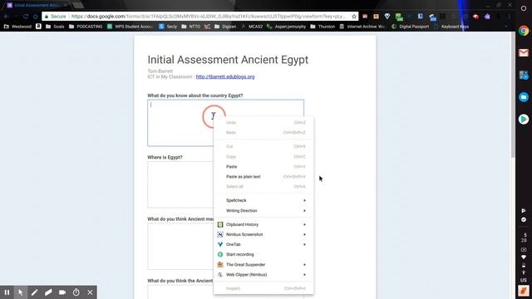Open the Play Store from the shelf

(524, 120)
